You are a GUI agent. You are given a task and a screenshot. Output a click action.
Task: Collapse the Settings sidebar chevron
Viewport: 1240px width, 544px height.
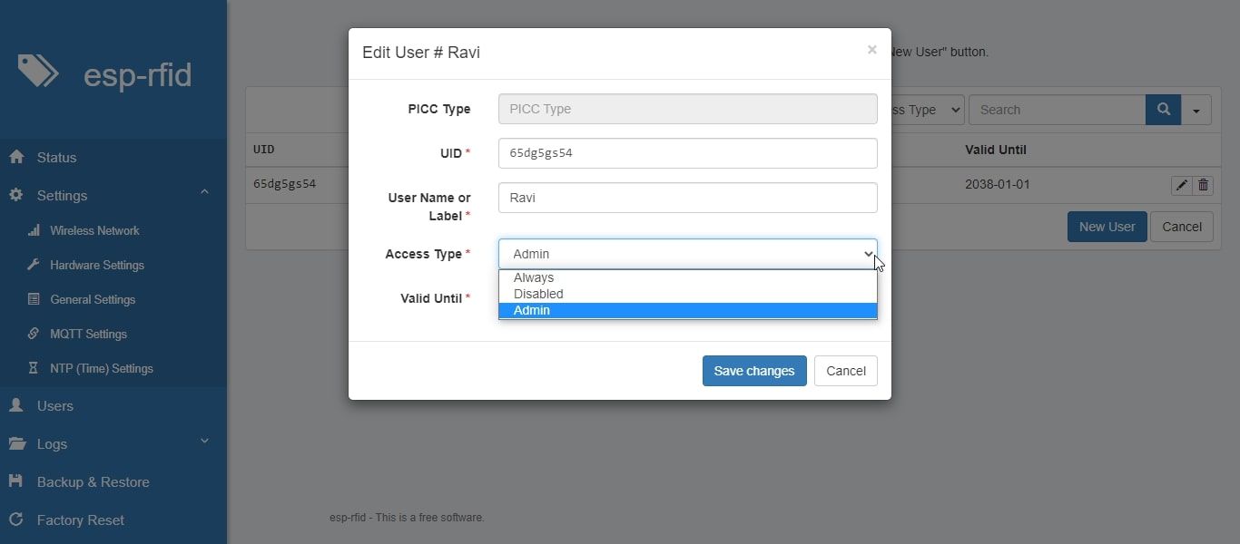[x=204, y=192]
